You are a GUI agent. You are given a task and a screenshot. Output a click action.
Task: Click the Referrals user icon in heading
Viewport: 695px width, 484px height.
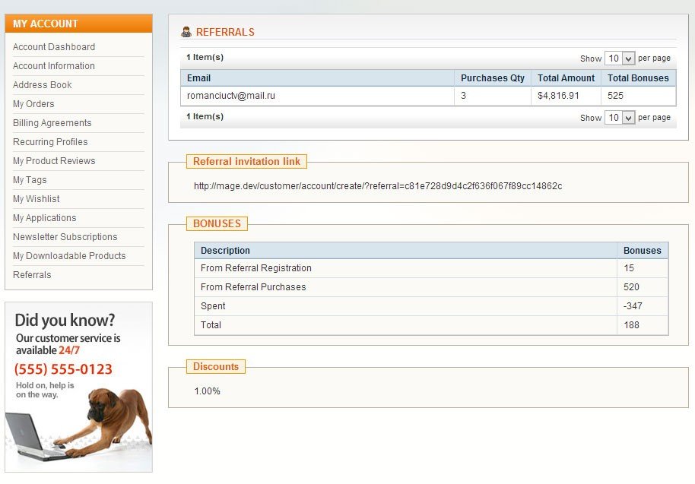(186, 32)
